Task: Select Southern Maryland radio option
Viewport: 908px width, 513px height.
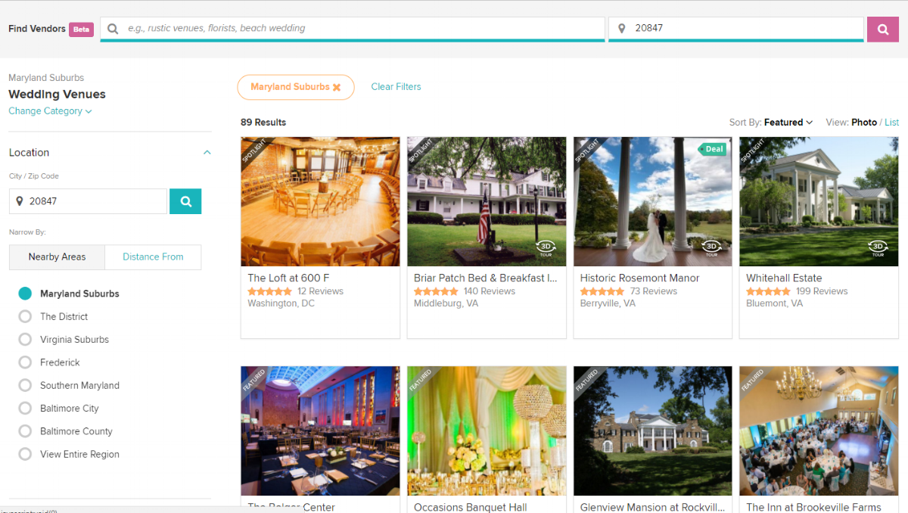Action: click(25, 385)
